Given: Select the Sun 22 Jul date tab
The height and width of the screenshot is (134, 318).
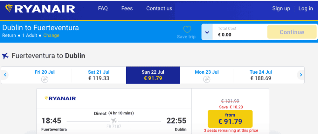Looking at the screenshot, I should (x=153, y=75).
